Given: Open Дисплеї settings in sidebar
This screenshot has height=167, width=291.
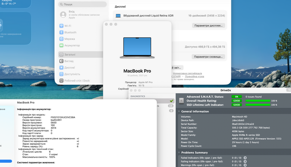Looking at the screenshot, I should (67, 68).
